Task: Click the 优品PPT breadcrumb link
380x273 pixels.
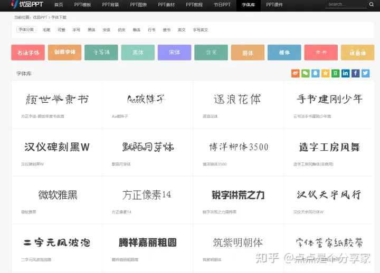Action: (40, 17)
